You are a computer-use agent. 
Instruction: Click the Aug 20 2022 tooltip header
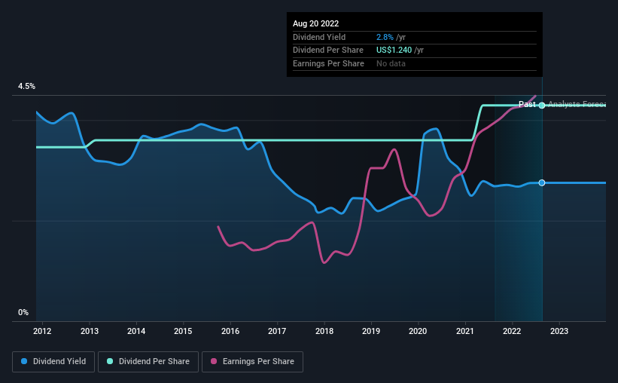click(315, 23)
